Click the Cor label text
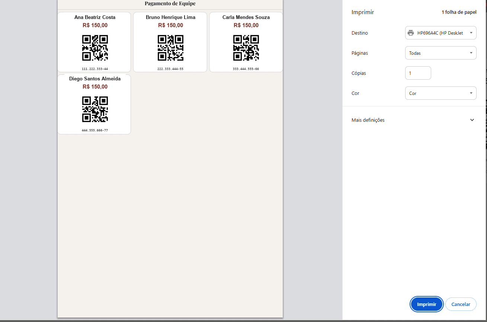Screen dimensions: 487x322 [356, 93]
